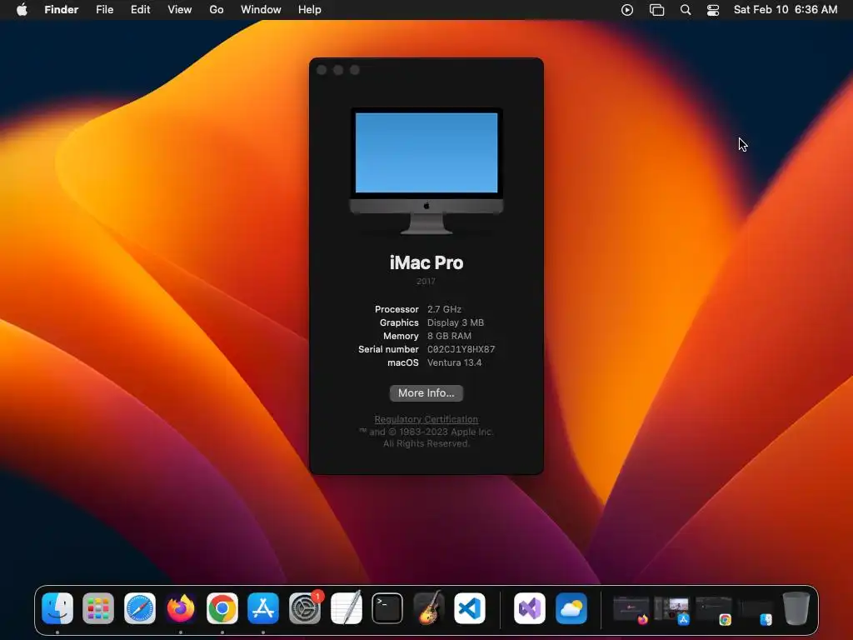Screen dimensions: 853x640
Task: Open System Settings with notification badge
Action: click(x=305, y=607)
